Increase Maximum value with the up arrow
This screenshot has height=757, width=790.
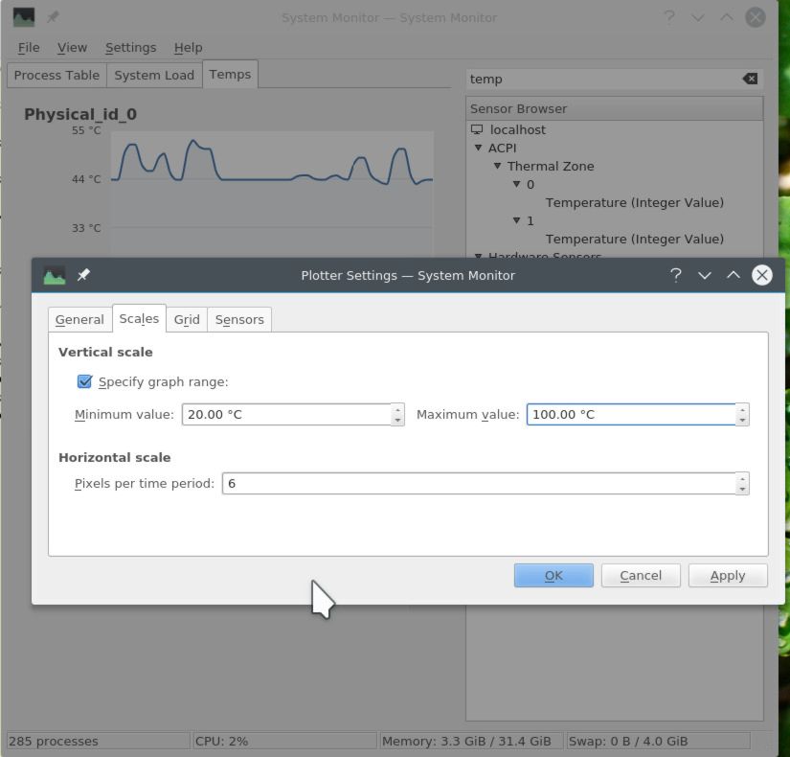(742, 409)
